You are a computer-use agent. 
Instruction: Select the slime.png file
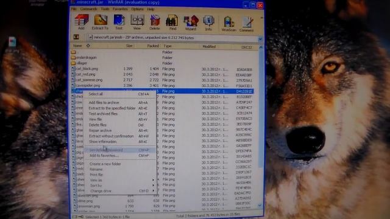(x=85, y=201)
